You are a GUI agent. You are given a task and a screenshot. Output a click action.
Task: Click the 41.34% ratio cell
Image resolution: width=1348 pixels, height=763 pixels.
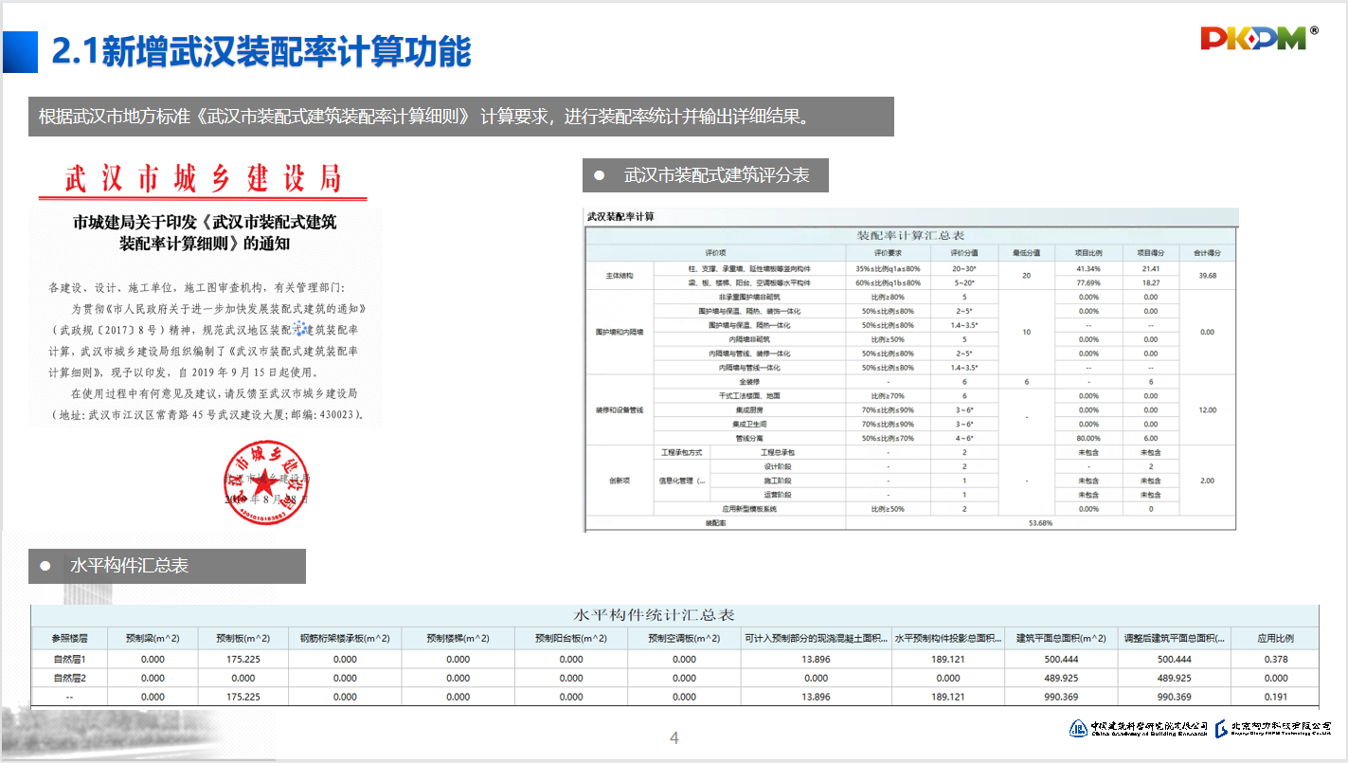click(x=1088, y=269)
